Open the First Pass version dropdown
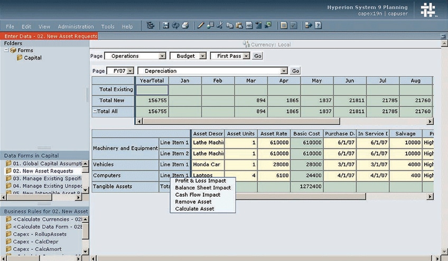This screenshot has width=448, height=261. click(246, 56)
